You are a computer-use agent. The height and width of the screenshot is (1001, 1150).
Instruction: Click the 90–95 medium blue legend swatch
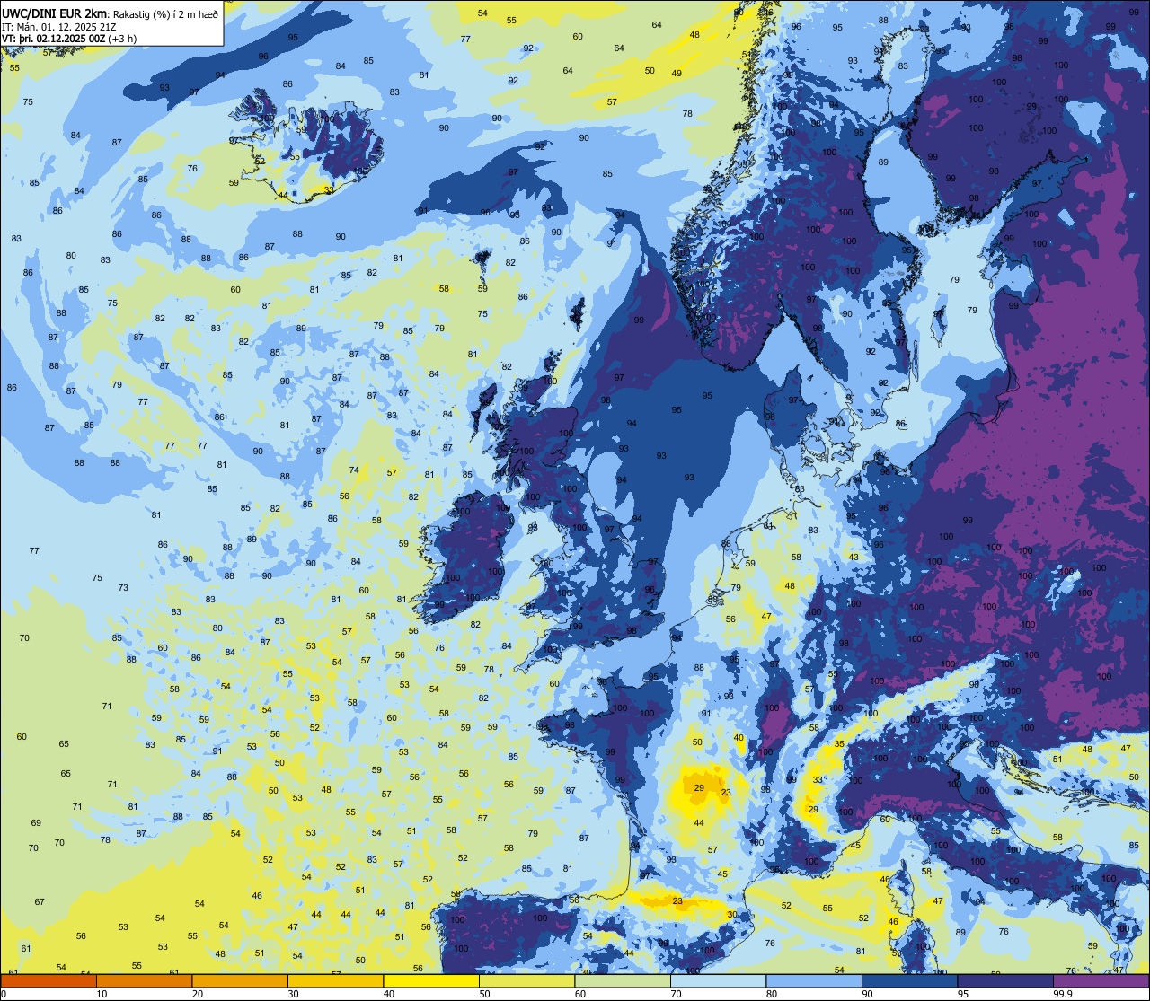(x=909, y=980)
